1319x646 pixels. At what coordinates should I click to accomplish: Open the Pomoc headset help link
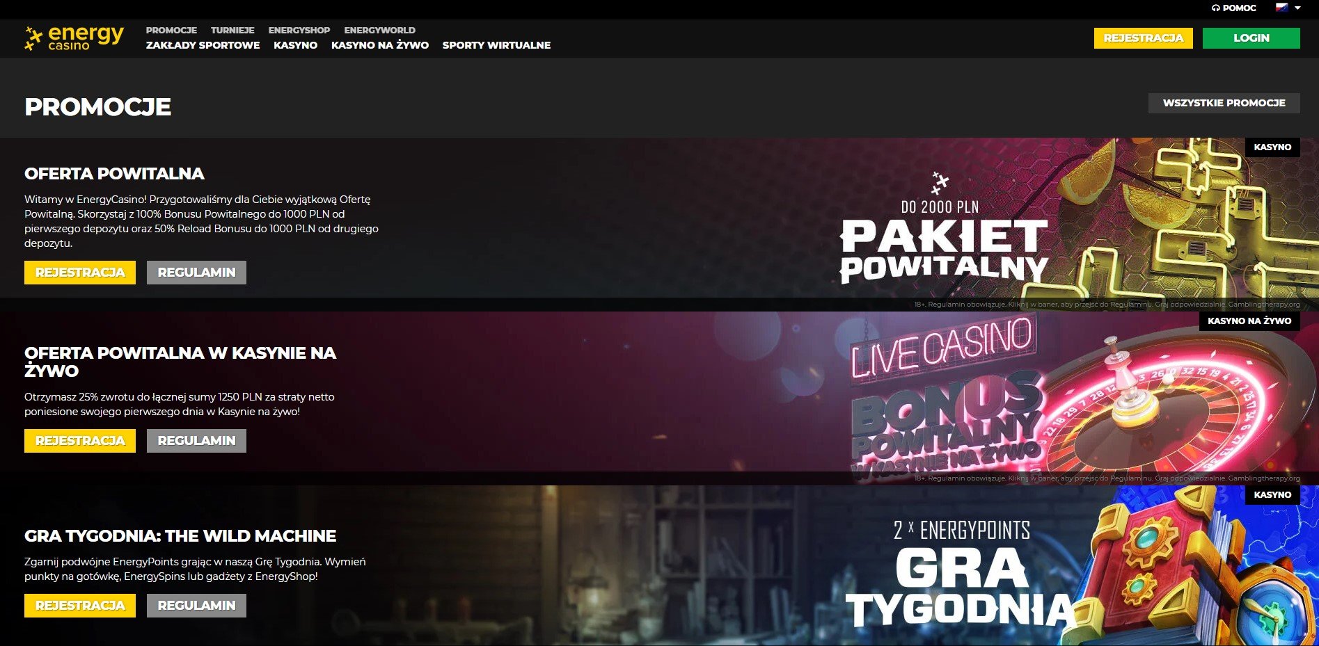coord(1233,8)
